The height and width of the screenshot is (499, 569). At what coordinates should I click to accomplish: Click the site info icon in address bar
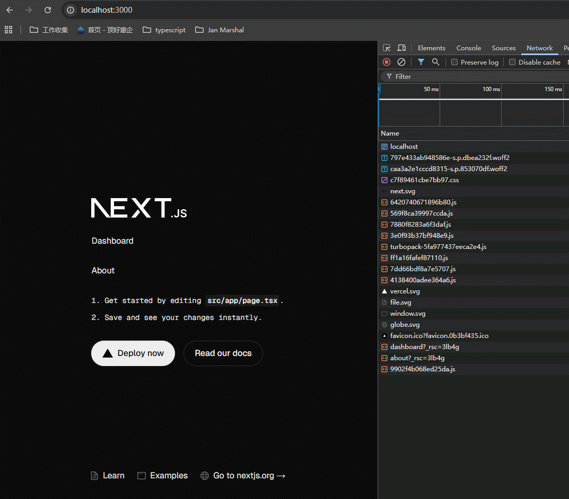coord(71,10)
